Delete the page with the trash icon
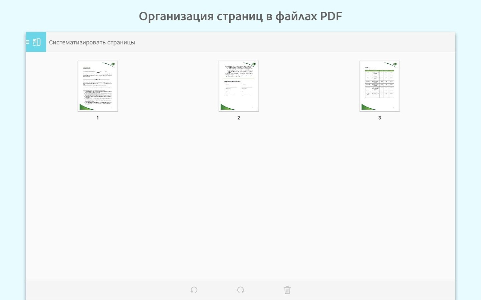The height and width of the screenshot is (300, 481). 287,290
